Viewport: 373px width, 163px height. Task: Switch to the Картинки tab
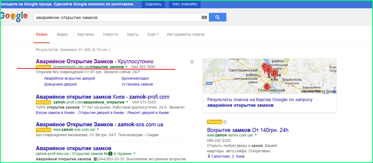[x=85, y=34]
